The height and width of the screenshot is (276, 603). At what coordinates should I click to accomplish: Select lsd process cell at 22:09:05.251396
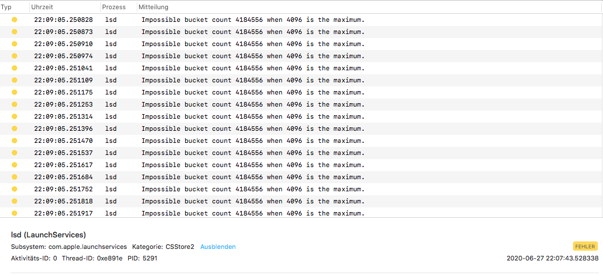coord(111,128)
